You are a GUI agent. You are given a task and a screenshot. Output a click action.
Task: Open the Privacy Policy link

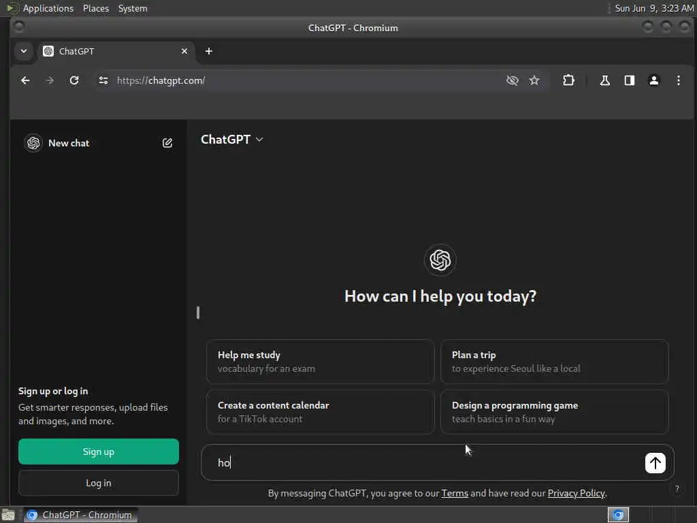(576, 493)
